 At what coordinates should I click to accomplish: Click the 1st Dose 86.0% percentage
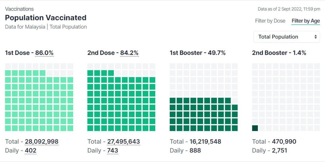click(44, 53)
